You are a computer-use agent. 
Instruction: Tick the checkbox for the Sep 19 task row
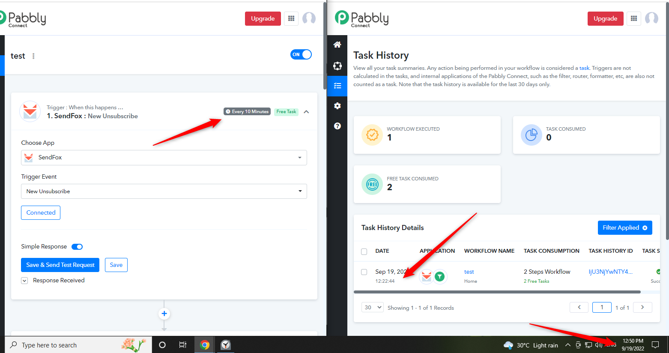click(364, 272)
